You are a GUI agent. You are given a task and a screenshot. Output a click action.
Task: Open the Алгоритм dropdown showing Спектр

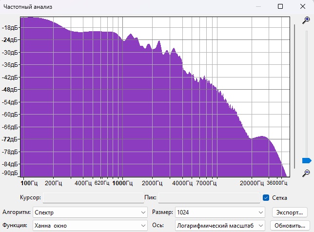tap(90, 213)
